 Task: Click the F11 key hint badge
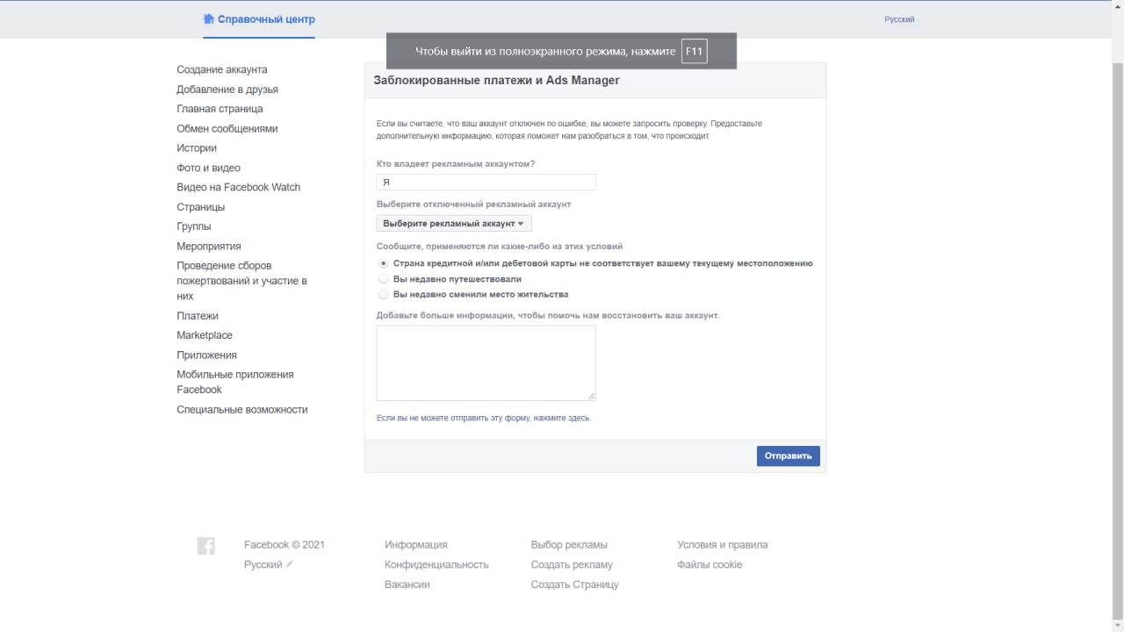(694, 52)
